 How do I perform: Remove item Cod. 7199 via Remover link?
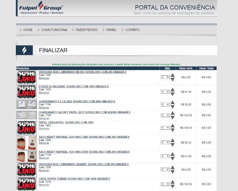point(44,158)
